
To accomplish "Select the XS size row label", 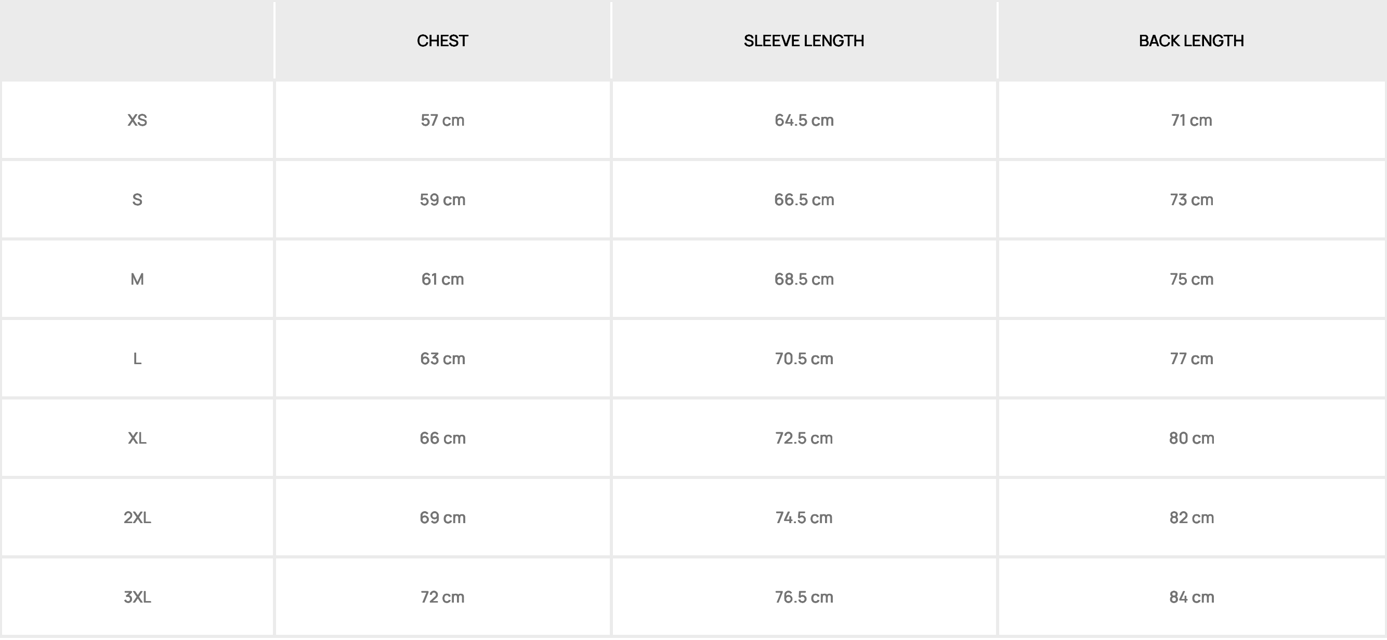I will (x=137, y=120).
